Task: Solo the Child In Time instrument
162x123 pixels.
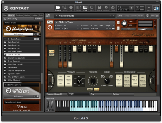Action: click(118, 23)
